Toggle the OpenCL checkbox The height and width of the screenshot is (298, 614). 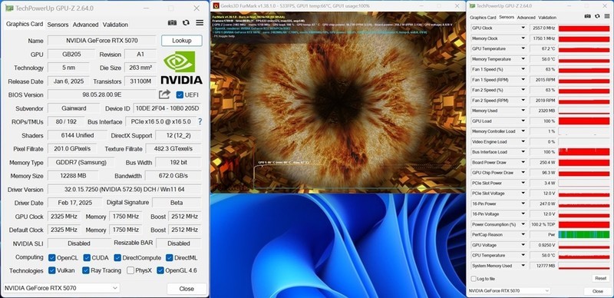[x=51, y=257]
